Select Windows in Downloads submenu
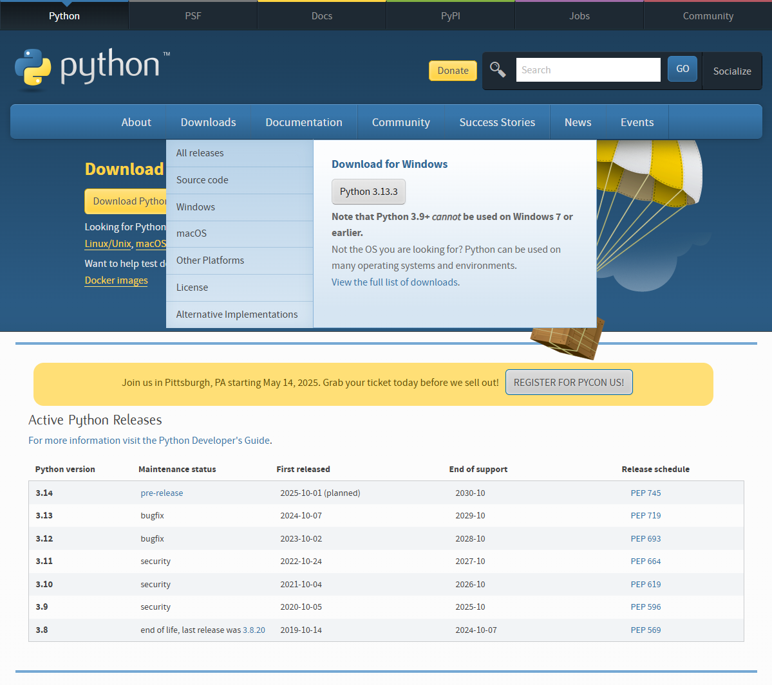This screenshot has height=685, width=772. click(x=240, y=207)
